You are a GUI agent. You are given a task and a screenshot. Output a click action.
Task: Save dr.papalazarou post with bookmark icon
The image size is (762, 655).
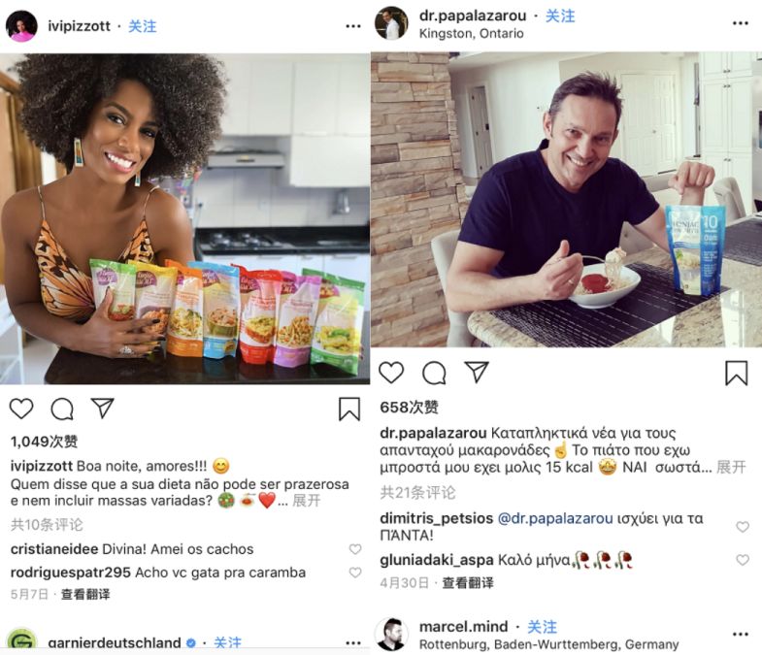736,374
